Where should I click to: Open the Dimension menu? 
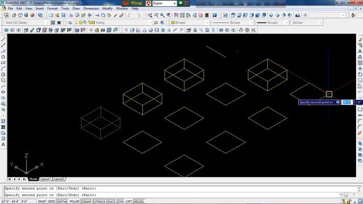(91, 8)
